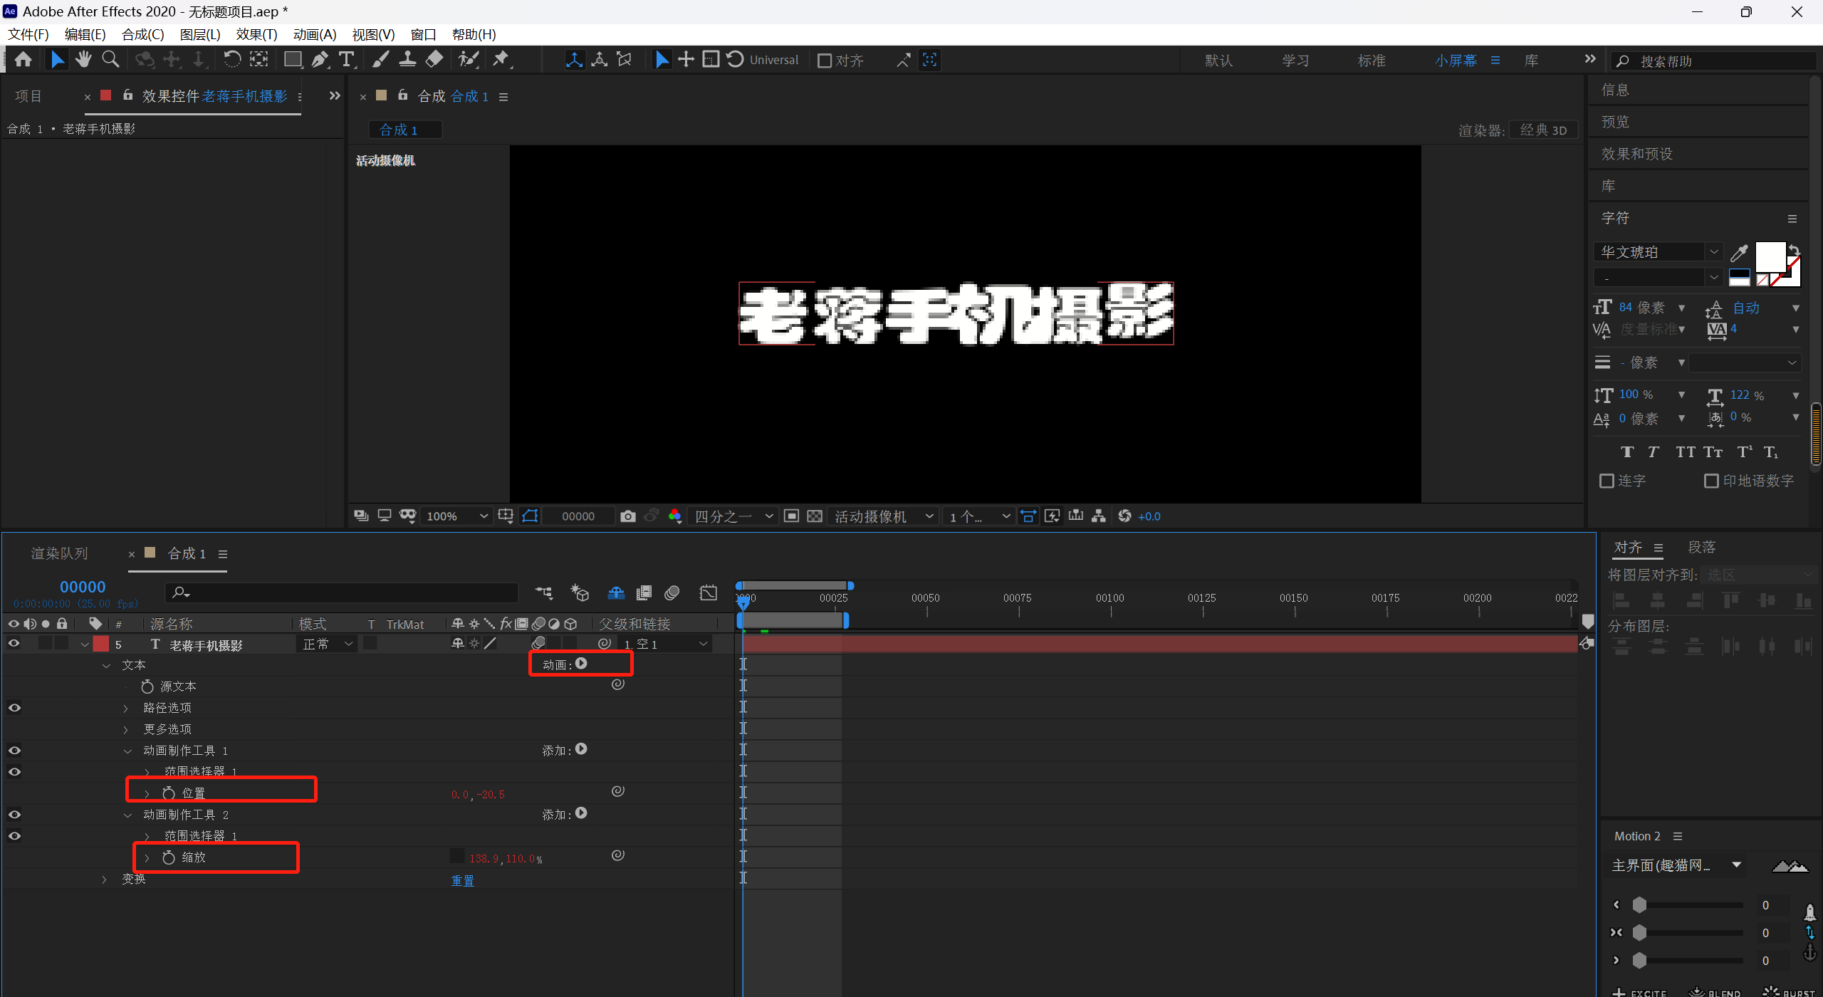1823x997 pixels.
Task: Select the Home icon in toolbar
Action: (x=23, y=60)
